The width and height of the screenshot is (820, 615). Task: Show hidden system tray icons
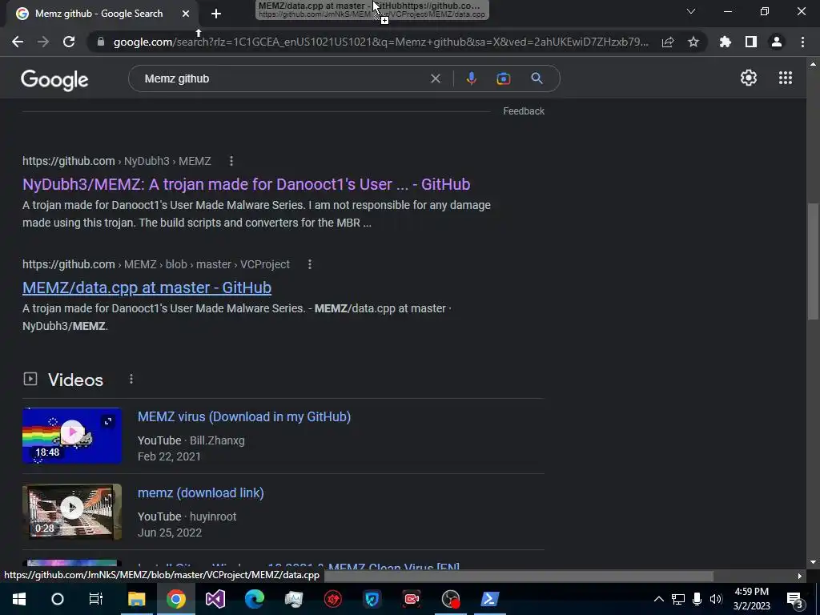659,599
